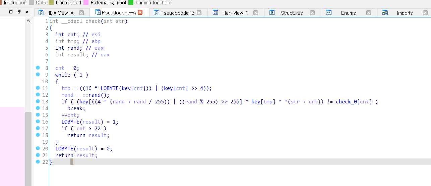Click the Lumina function legend swatch
The image size is (431, 186).
131,3
